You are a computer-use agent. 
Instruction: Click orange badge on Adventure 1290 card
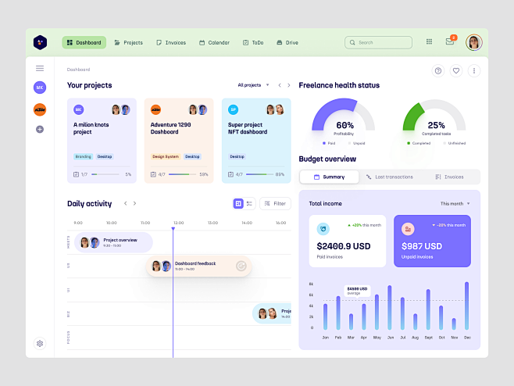click(x=155, y=109)
